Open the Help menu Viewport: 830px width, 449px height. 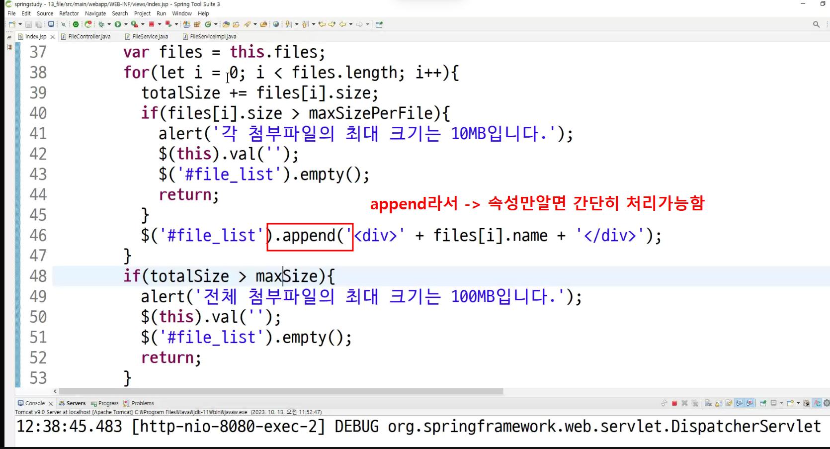(203, 13)
